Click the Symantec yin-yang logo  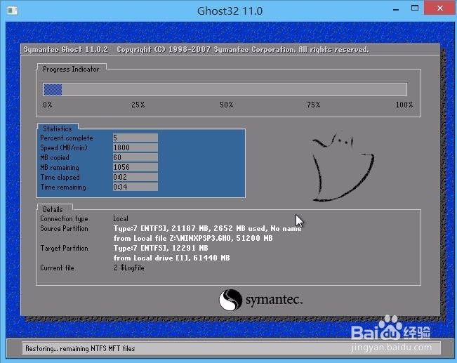coord(230,300)
